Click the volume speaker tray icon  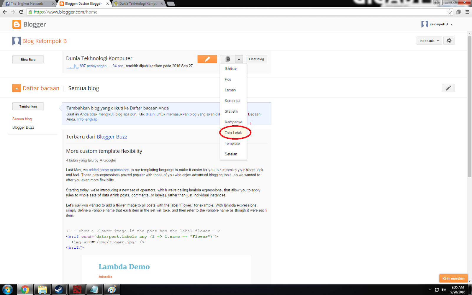(x=444, y=290)
